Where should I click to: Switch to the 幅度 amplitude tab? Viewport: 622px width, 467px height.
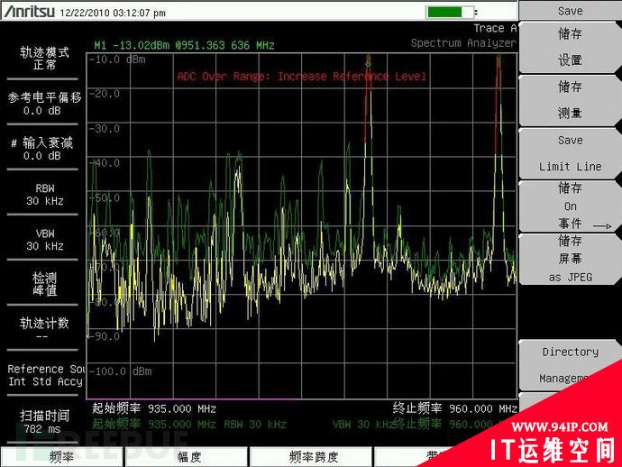[189, 457]
